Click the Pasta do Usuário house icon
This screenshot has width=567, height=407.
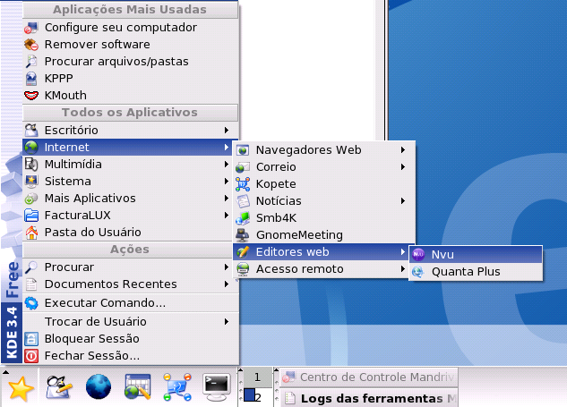(x=31, y=233)
